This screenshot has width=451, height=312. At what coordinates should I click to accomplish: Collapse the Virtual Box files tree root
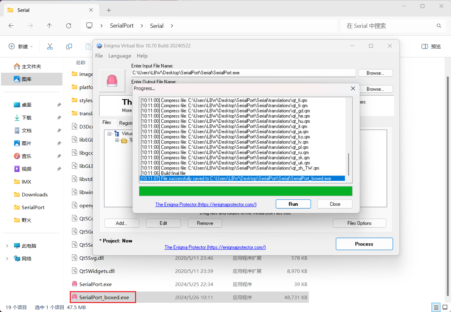pyautogui.click(x=109, y=134)
